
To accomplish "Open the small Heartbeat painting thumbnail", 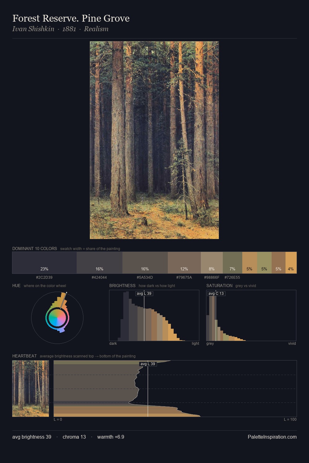I will [31, 389].
